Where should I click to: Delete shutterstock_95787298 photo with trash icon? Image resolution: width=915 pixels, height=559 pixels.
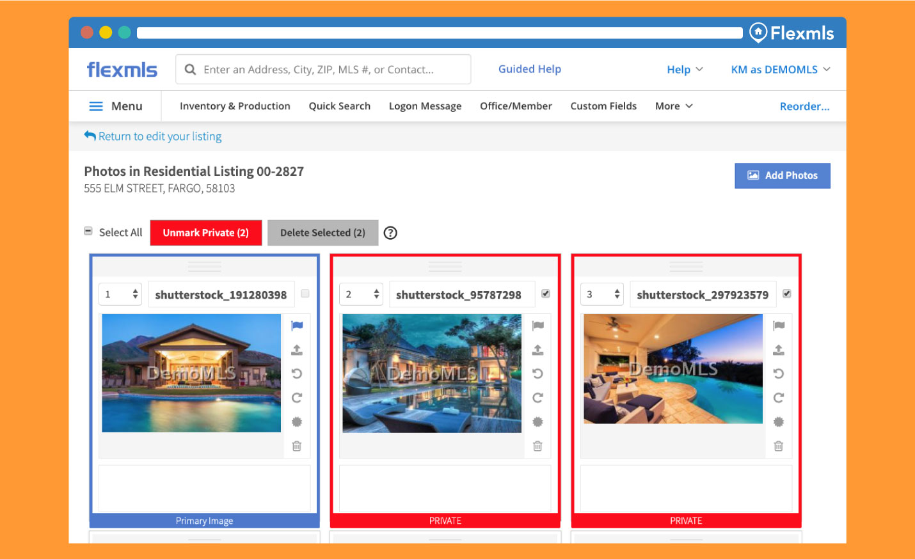click(537, 446)
